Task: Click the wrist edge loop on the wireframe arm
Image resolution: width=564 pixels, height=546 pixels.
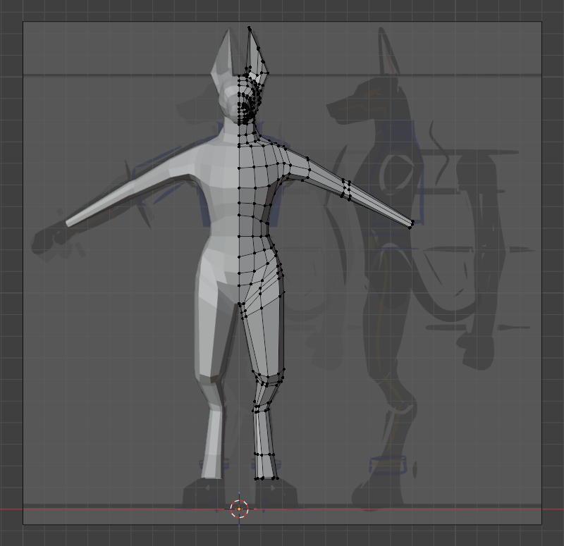Action: [347, 190]
